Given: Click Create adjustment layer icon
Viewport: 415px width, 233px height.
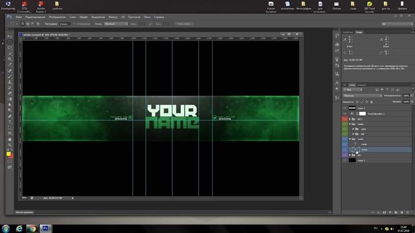Looking at the screenshot, I should pyautogui.click(x=390, y=212).
